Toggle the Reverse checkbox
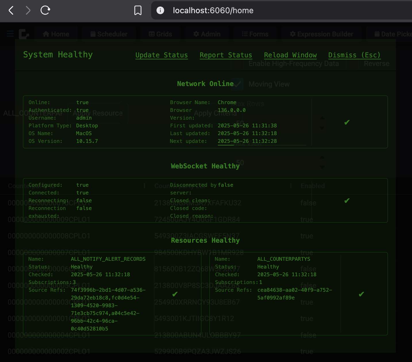The height and width of the screenshot is (362, 412). pos(353,64)
